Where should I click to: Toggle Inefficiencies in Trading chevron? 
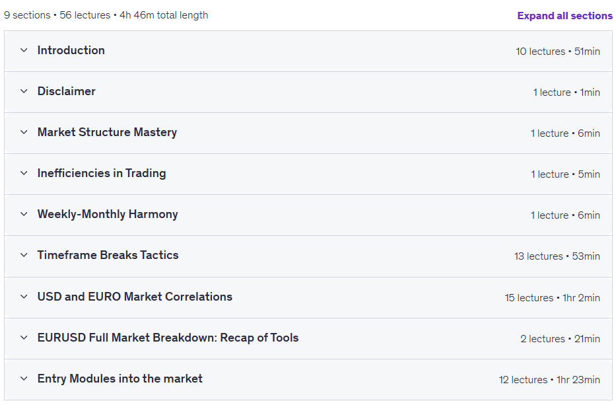pos(24,173)
